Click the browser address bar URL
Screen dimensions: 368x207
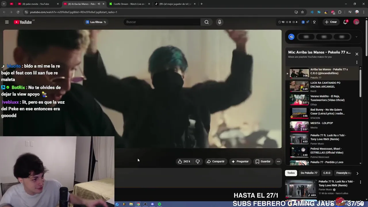click(x=73, y=12)
